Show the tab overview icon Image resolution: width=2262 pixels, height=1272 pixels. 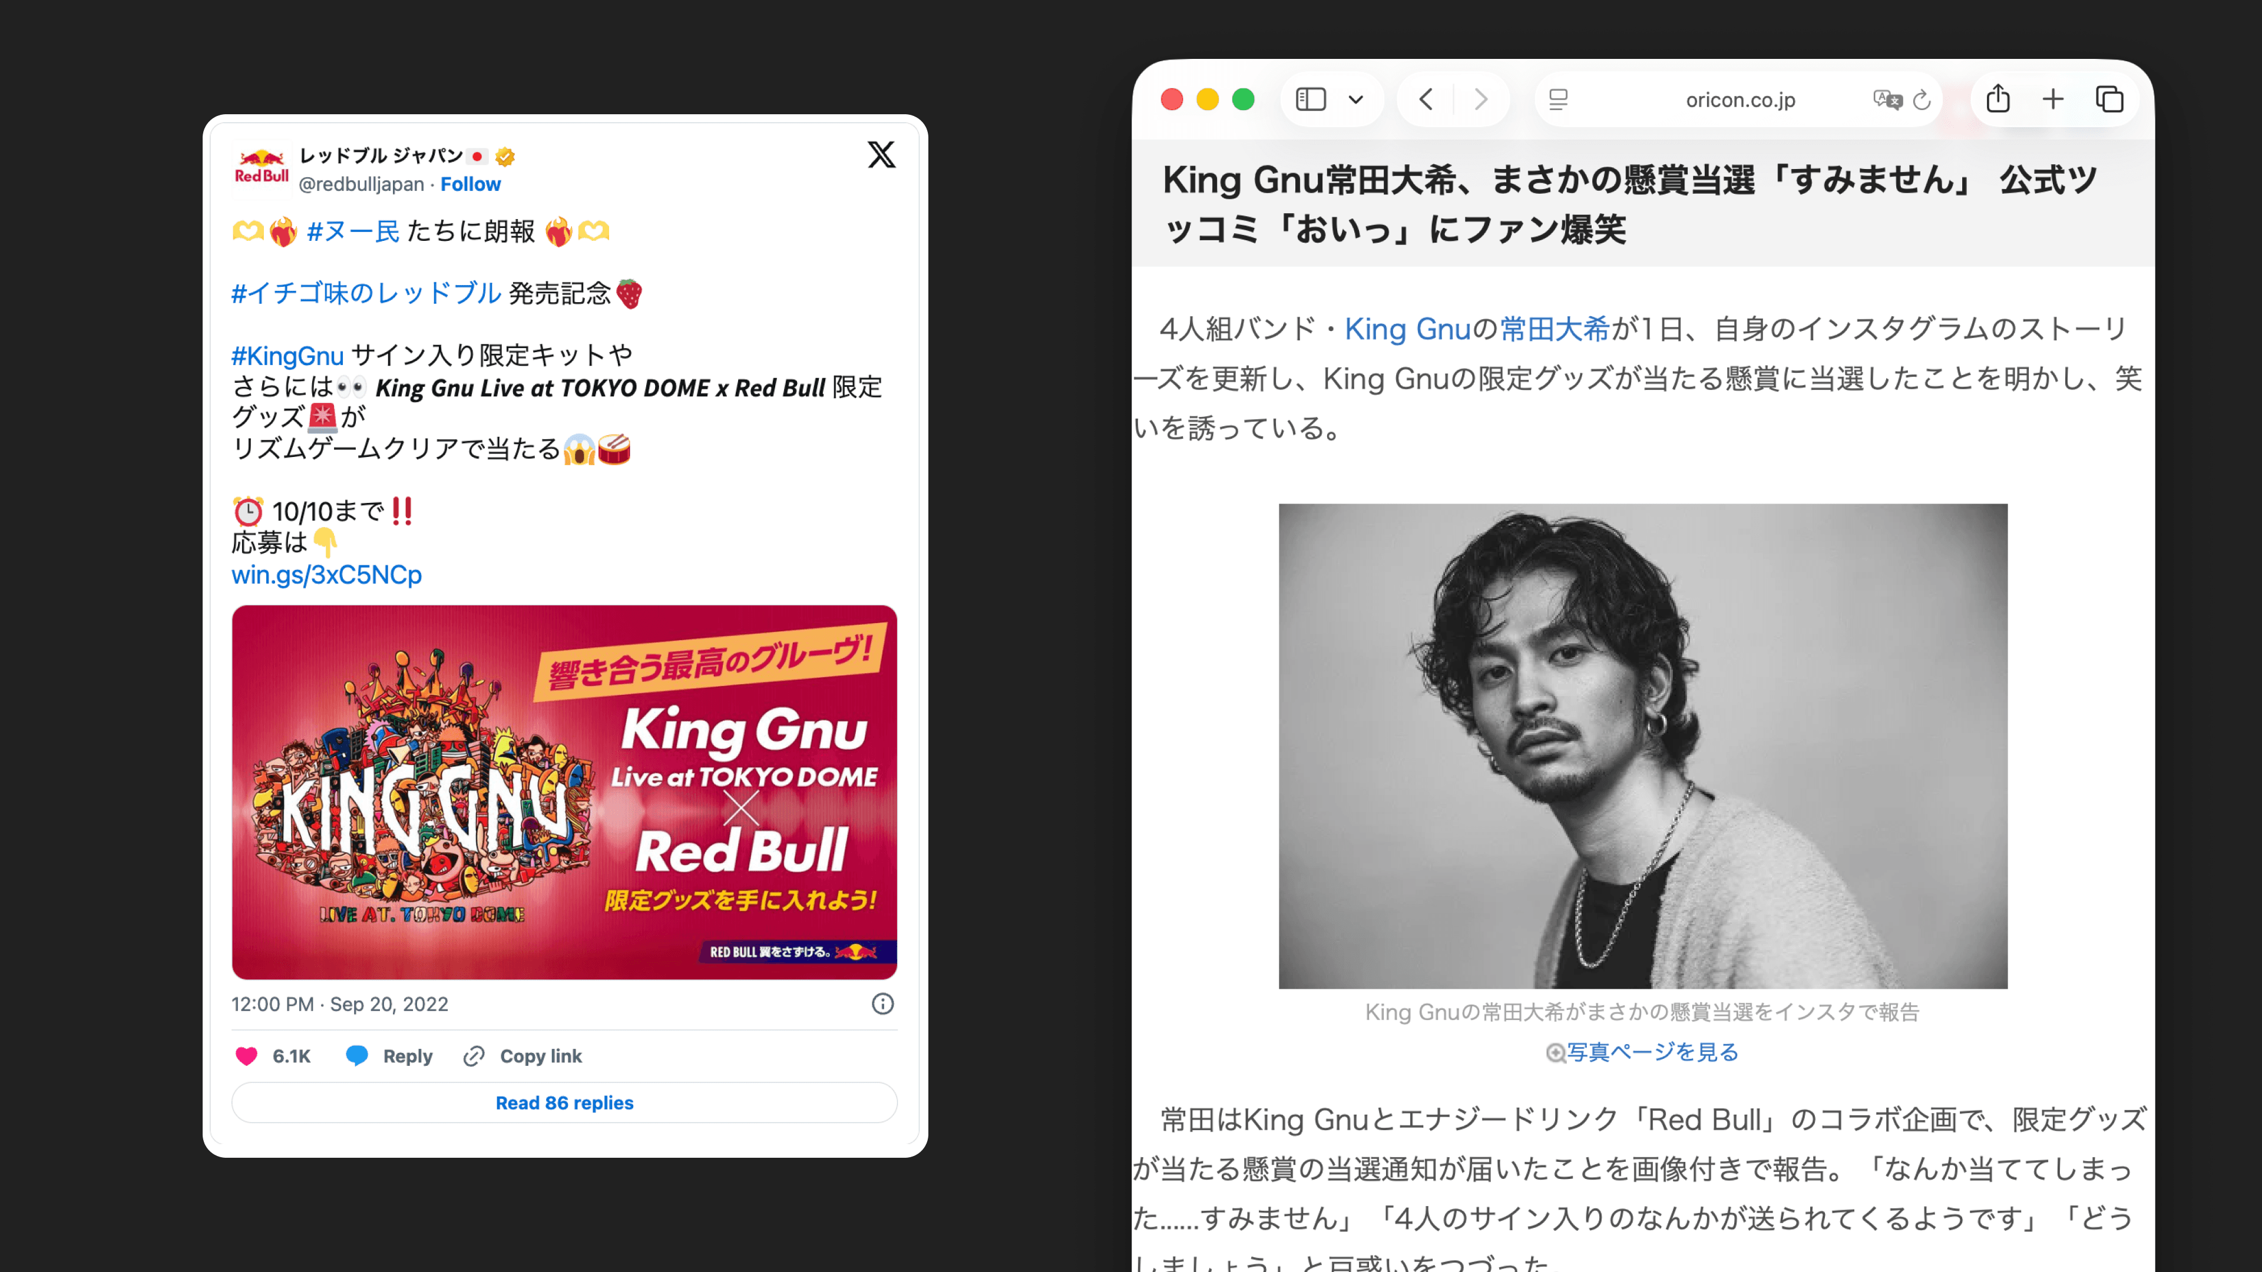(x=2109, y=99)
